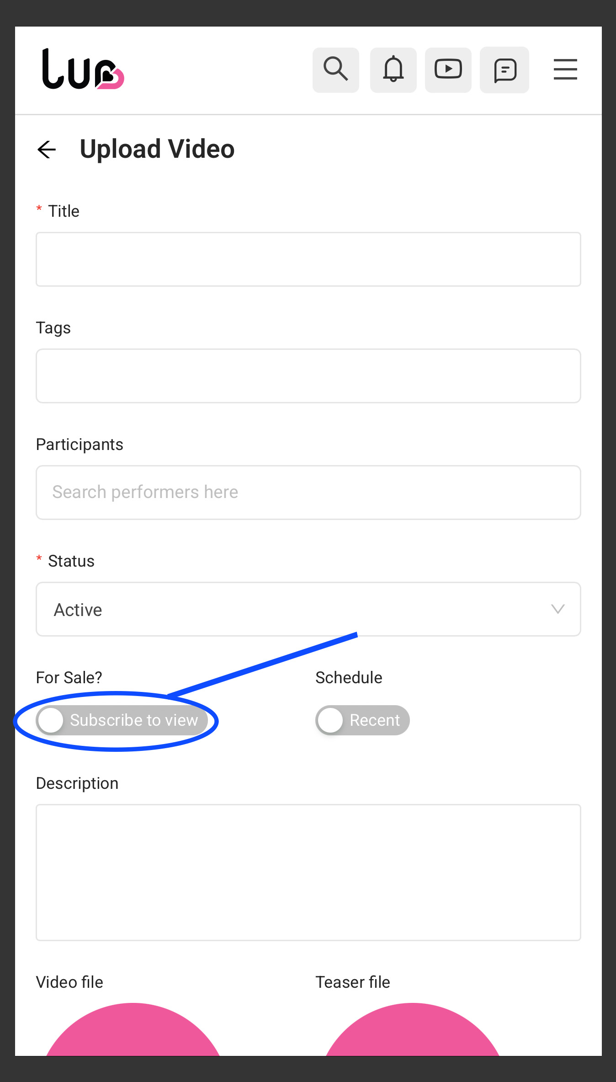Expand the Active status dropdown
The image size is (616, 1082).
[x=308, y=609]
